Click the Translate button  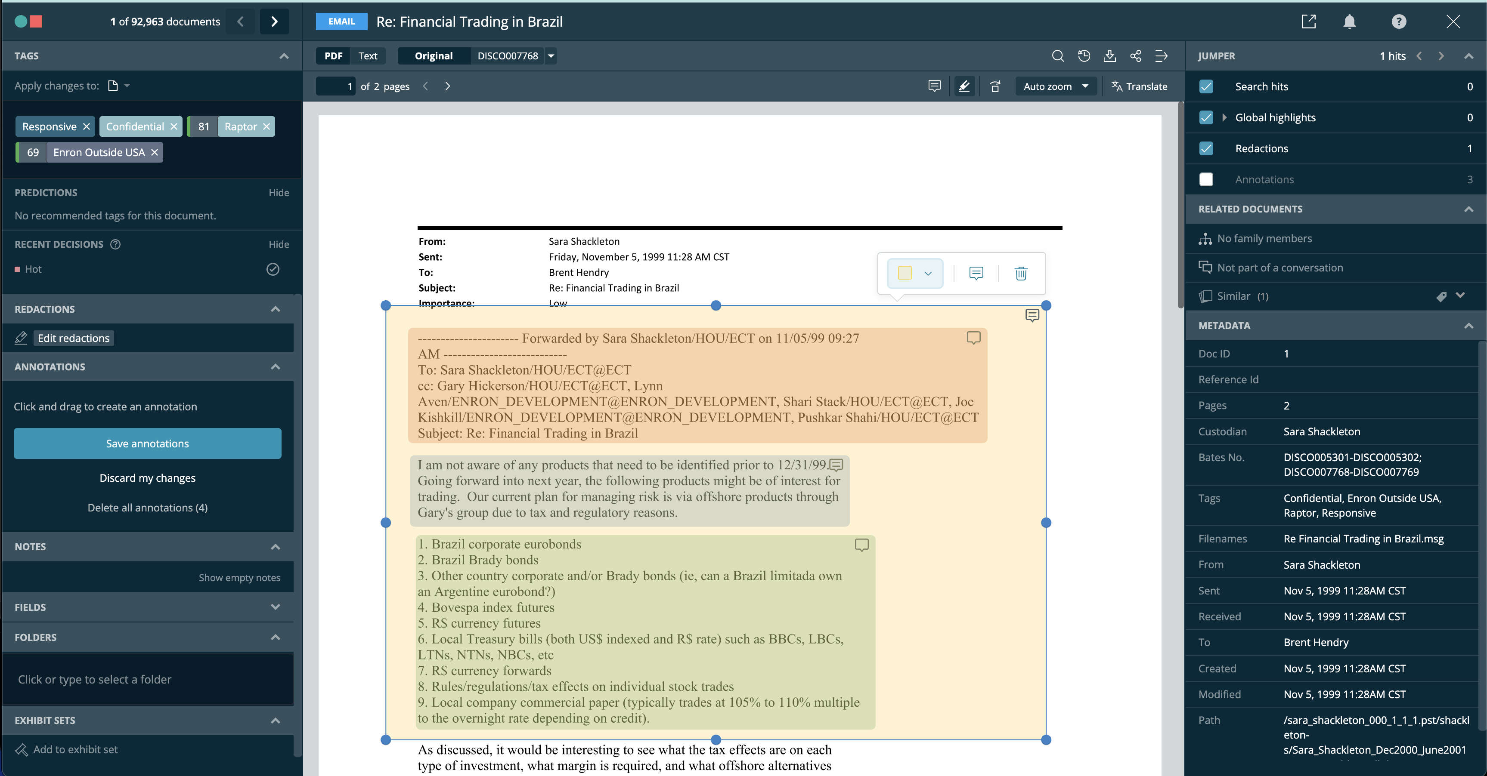[x=1139, y=86]
